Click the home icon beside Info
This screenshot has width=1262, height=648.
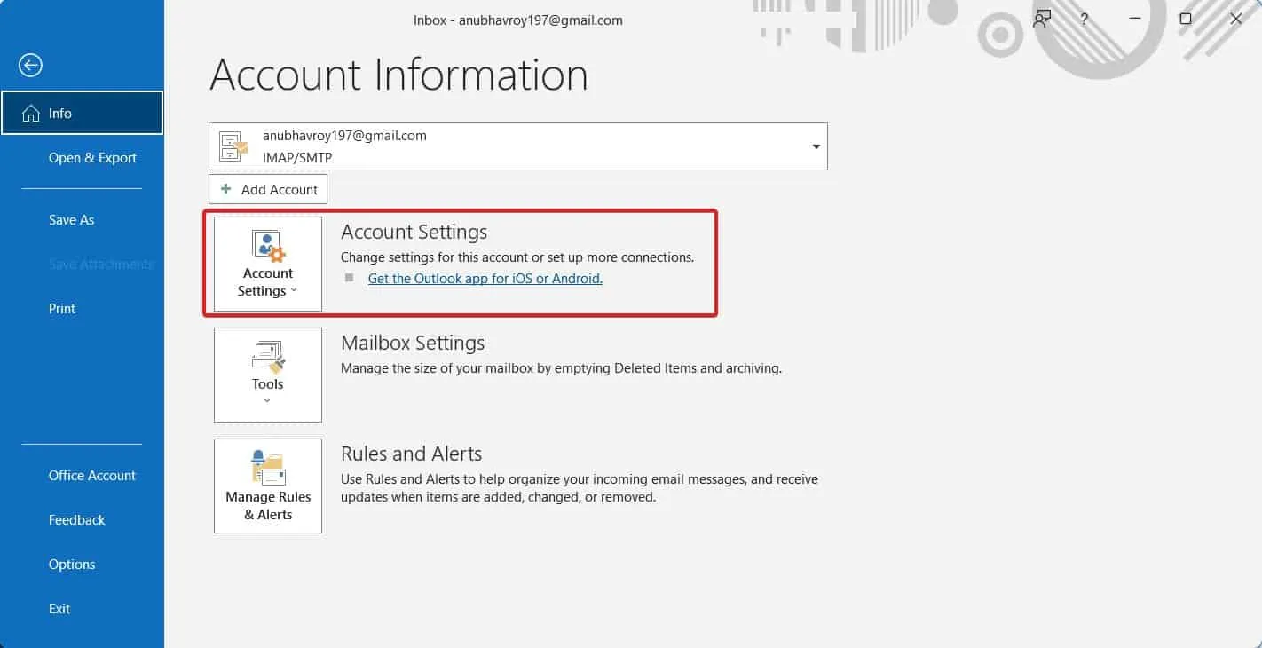[x=31, y=114]
